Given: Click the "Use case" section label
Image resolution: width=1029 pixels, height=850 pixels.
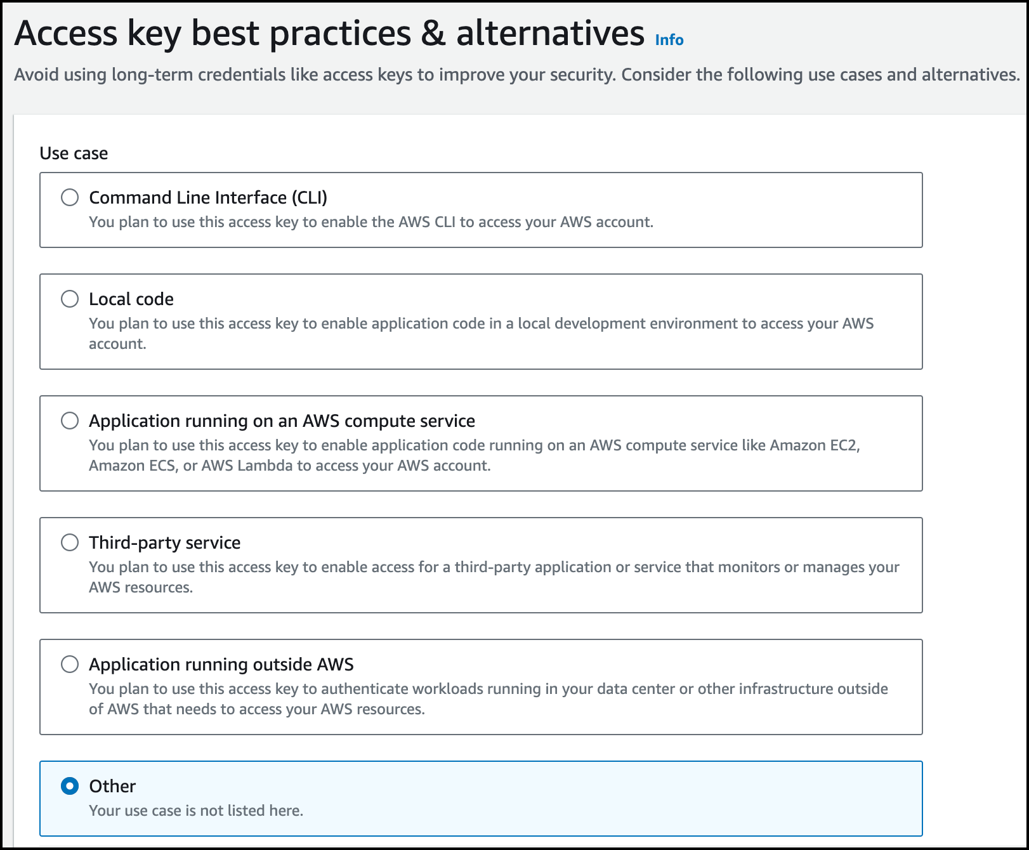Looking at the screenshot, I should 74,154.
